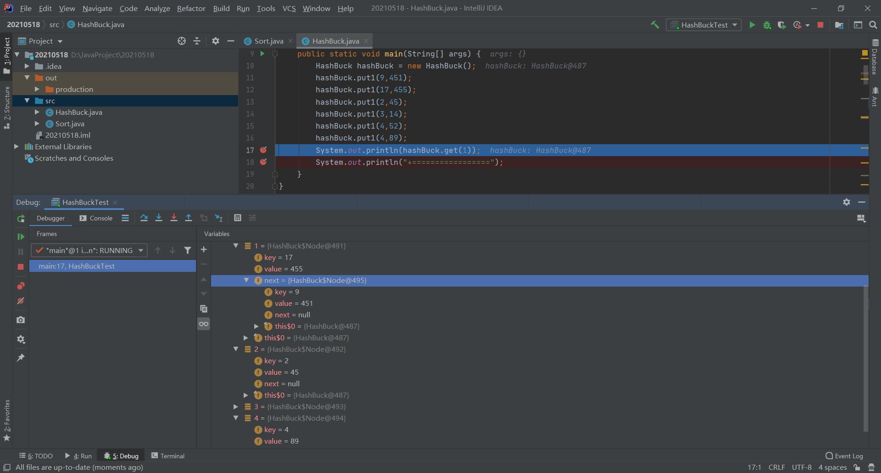The width and height of the screenshot is (881, 473).
Task: Filter frames with funnel icon
Action: coord(188,250)
